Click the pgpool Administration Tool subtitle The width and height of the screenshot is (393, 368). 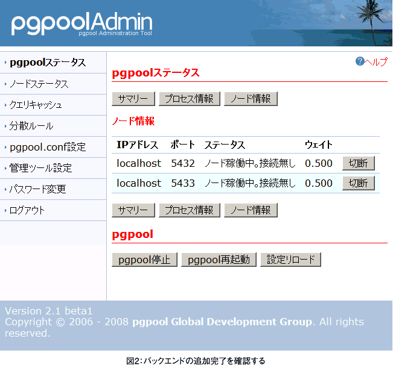click(x=115, y=33)
